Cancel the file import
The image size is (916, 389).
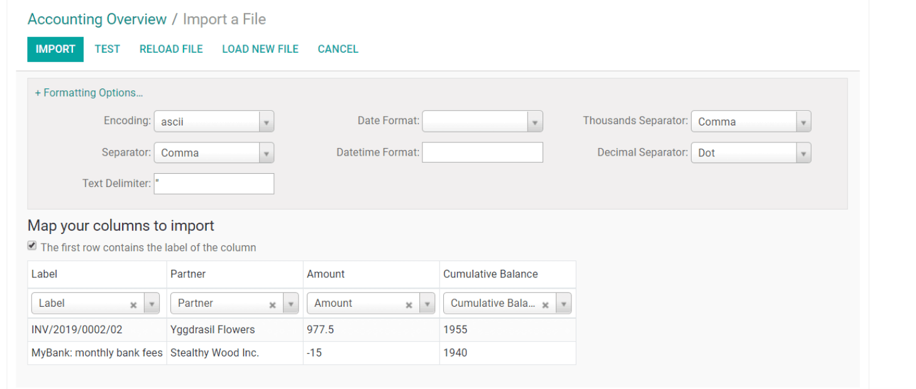click(338, 49)
